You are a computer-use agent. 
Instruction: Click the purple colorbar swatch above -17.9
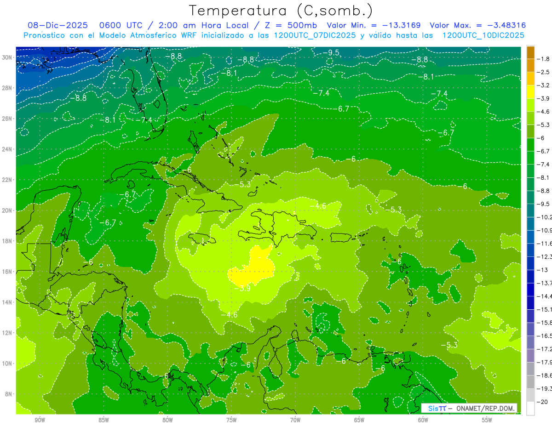(530, 356)
